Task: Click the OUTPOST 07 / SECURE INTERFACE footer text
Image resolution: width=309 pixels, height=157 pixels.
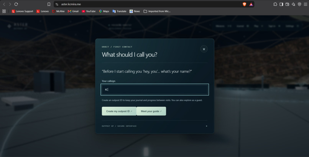Action: tap(119, 126)
